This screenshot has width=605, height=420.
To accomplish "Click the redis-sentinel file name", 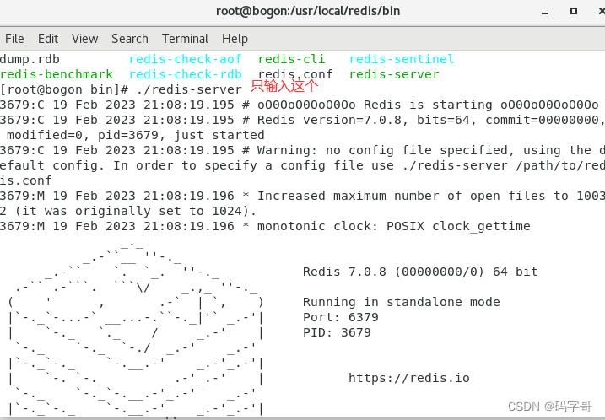I will (402, 59).
